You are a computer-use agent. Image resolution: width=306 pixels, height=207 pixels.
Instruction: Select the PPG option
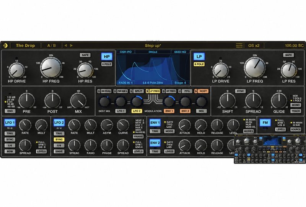coord(187,91)
